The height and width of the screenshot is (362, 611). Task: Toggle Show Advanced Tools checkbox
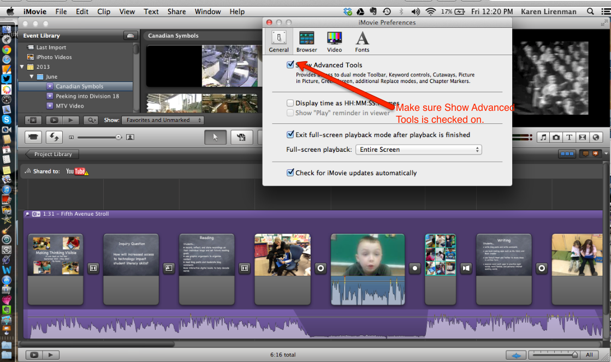click(290, 64)
